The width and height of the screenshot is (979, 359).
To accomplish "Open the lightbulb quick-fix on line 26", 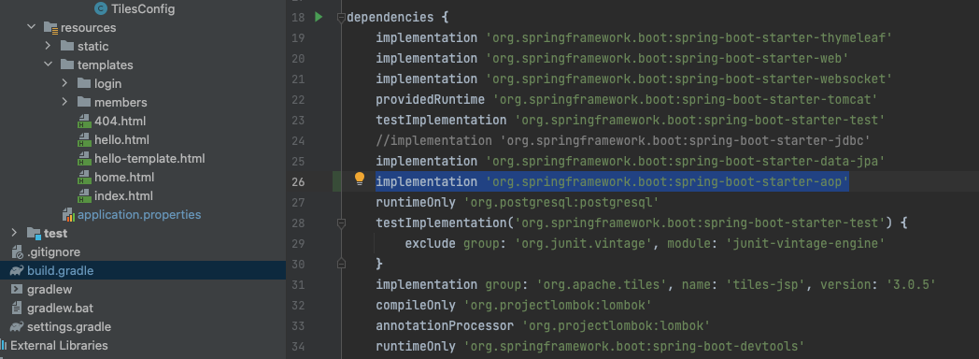I will coord(359,179).
